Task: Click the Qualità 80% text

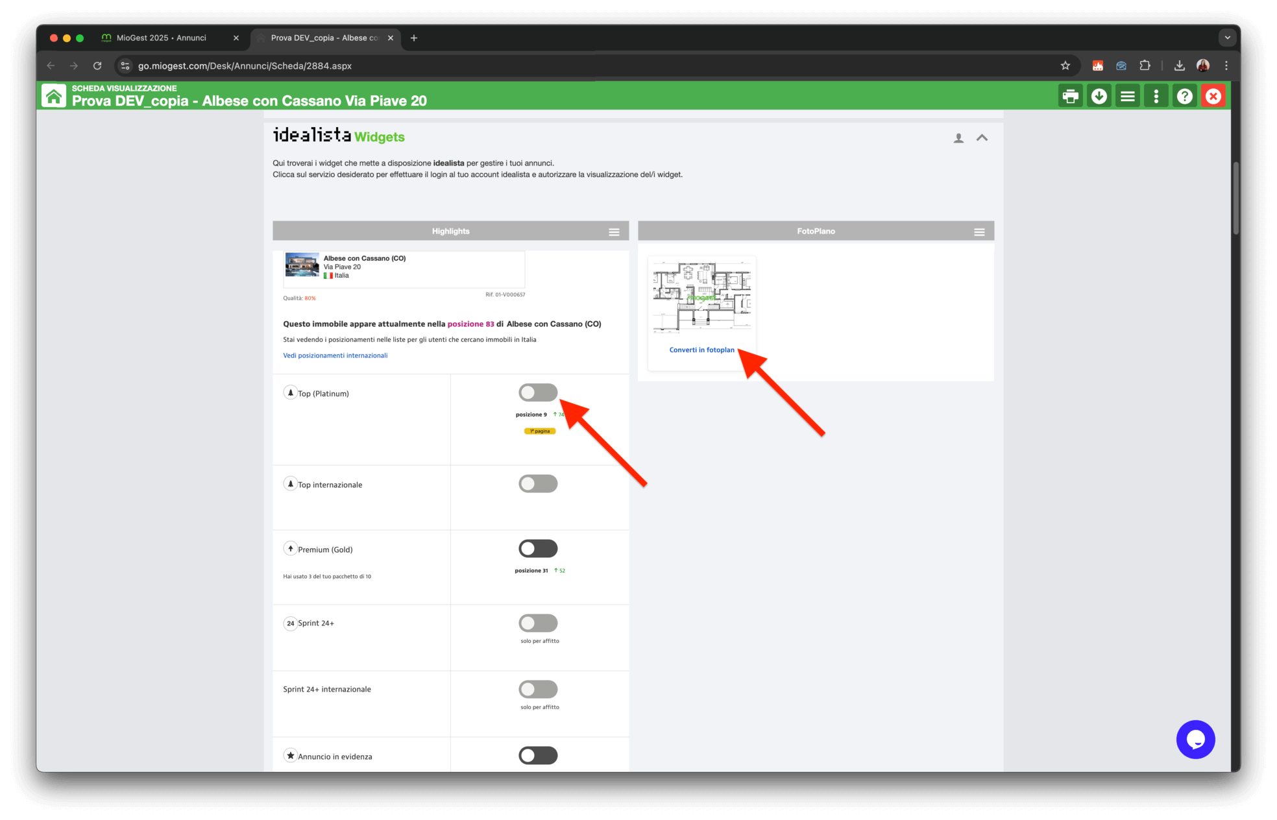Action: (299, 298)
